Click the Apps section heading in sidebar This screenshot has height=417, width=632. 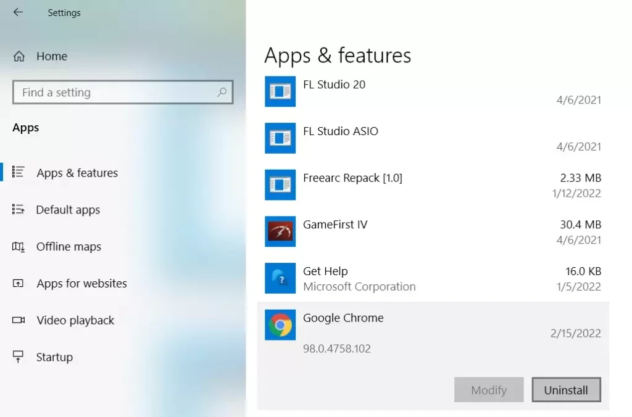tap(26, 128)
